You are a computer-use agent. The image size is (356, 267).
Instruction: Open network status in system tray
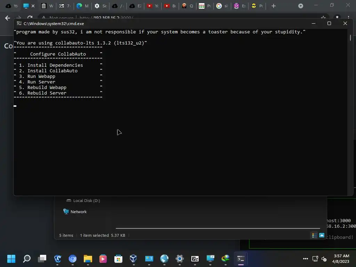pos(315,259)
